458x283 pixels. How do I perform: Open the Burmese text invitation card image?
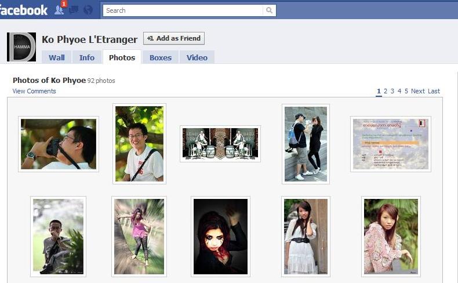click(391, 144)
